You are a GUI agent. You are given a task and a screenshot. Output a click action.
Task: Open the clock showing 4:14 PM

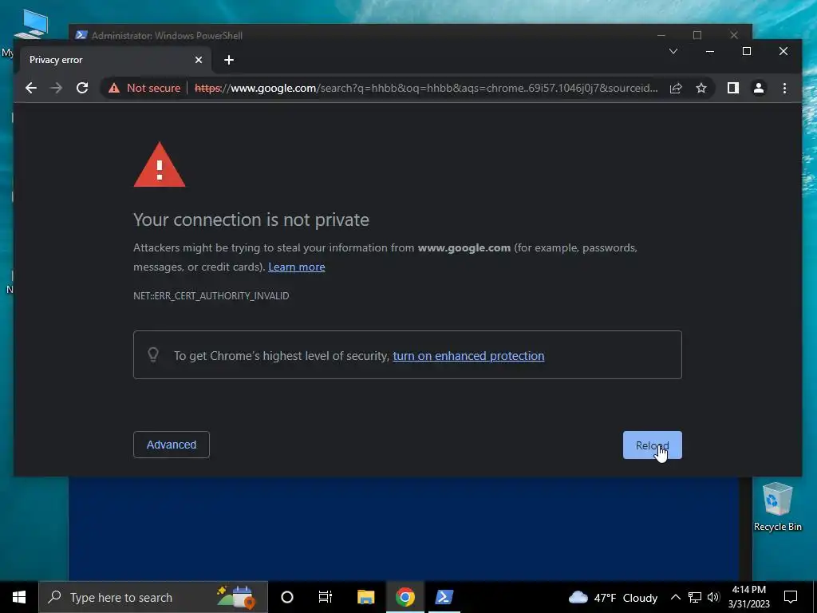coord(748,597)
